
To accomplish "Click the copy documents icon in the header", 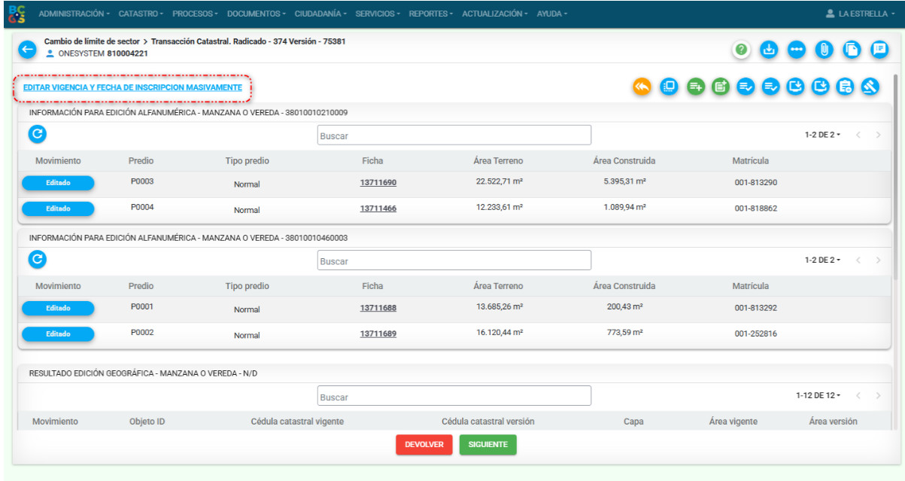I will tap(852, 50).
